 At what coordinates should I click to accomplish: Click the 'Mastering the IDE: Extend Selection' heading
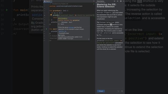[106, 5]
